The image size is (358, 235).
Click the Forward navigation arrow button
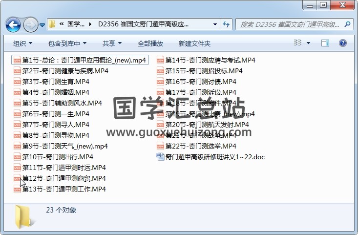30,24
